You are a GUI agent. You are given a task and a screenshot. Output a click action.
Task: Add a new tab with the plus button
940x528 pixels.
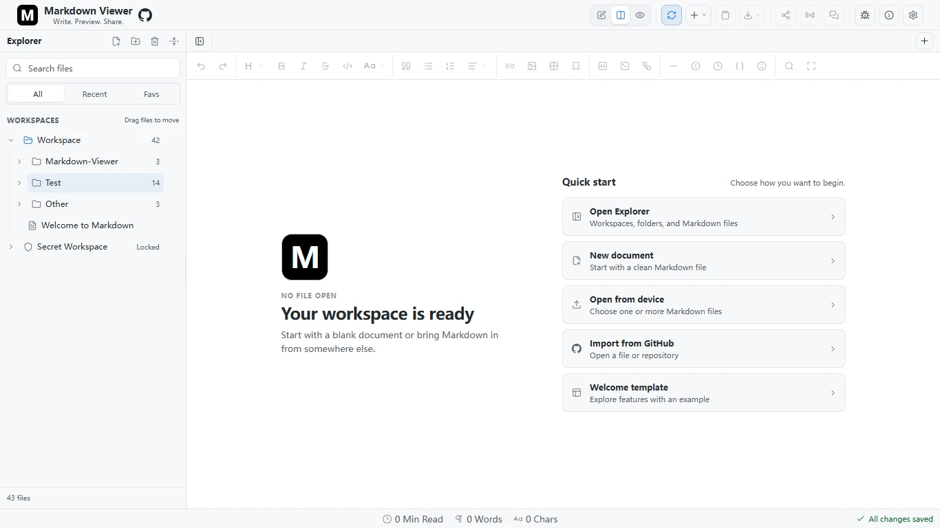(x=925, y=41)
